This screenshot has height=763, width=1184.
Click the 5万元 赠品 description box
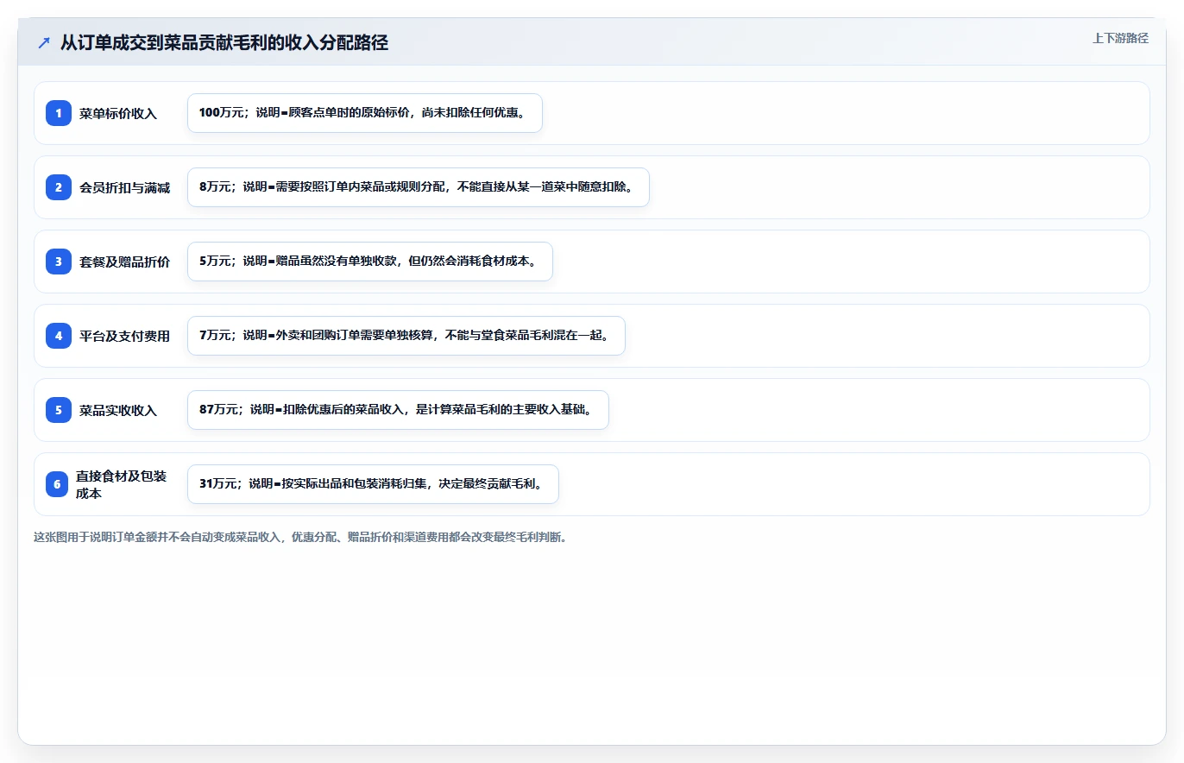coord(370,262)
